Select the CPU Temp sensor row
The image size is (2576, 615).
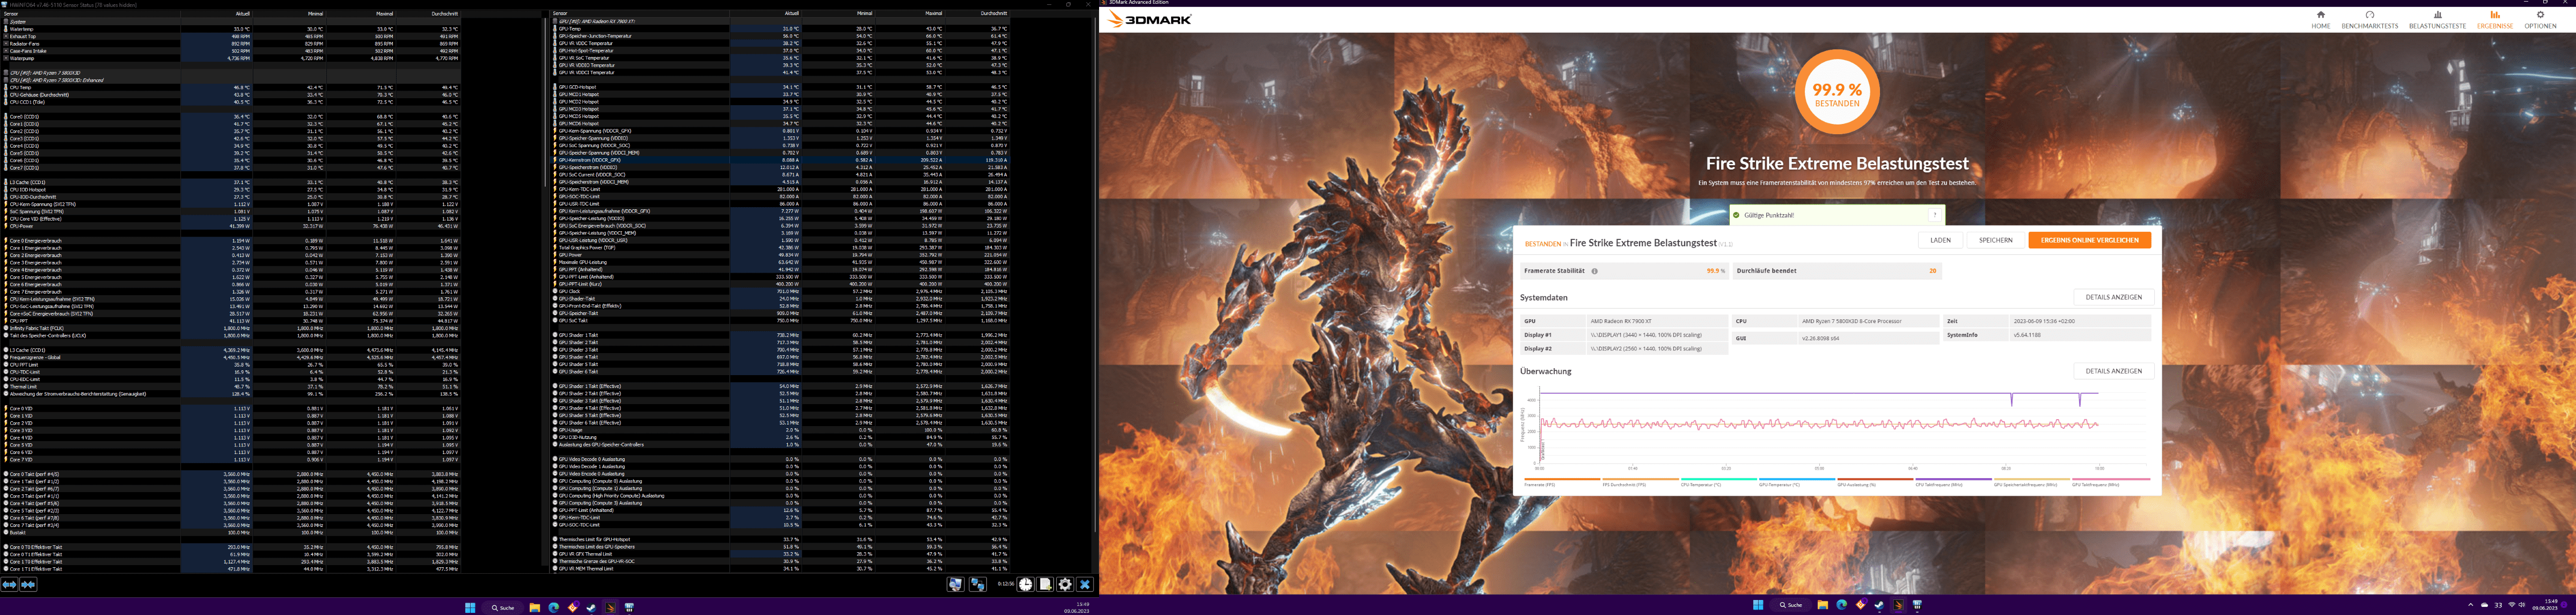(x=230, y=87)
